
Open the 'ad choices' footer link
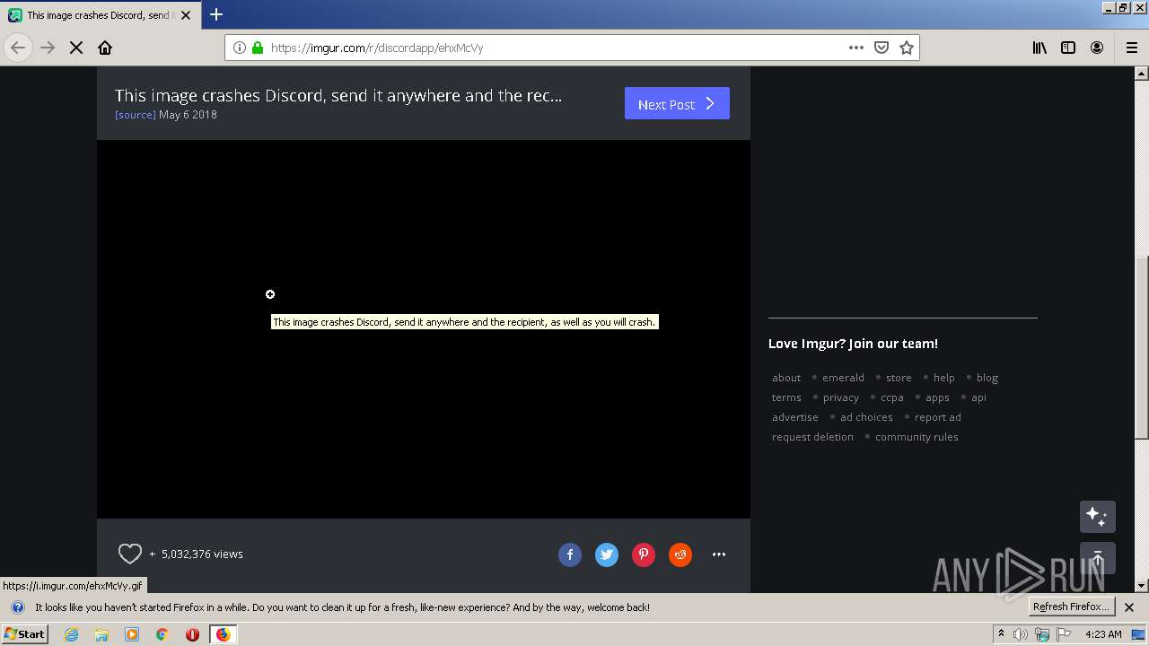click(x=866, y=417)
